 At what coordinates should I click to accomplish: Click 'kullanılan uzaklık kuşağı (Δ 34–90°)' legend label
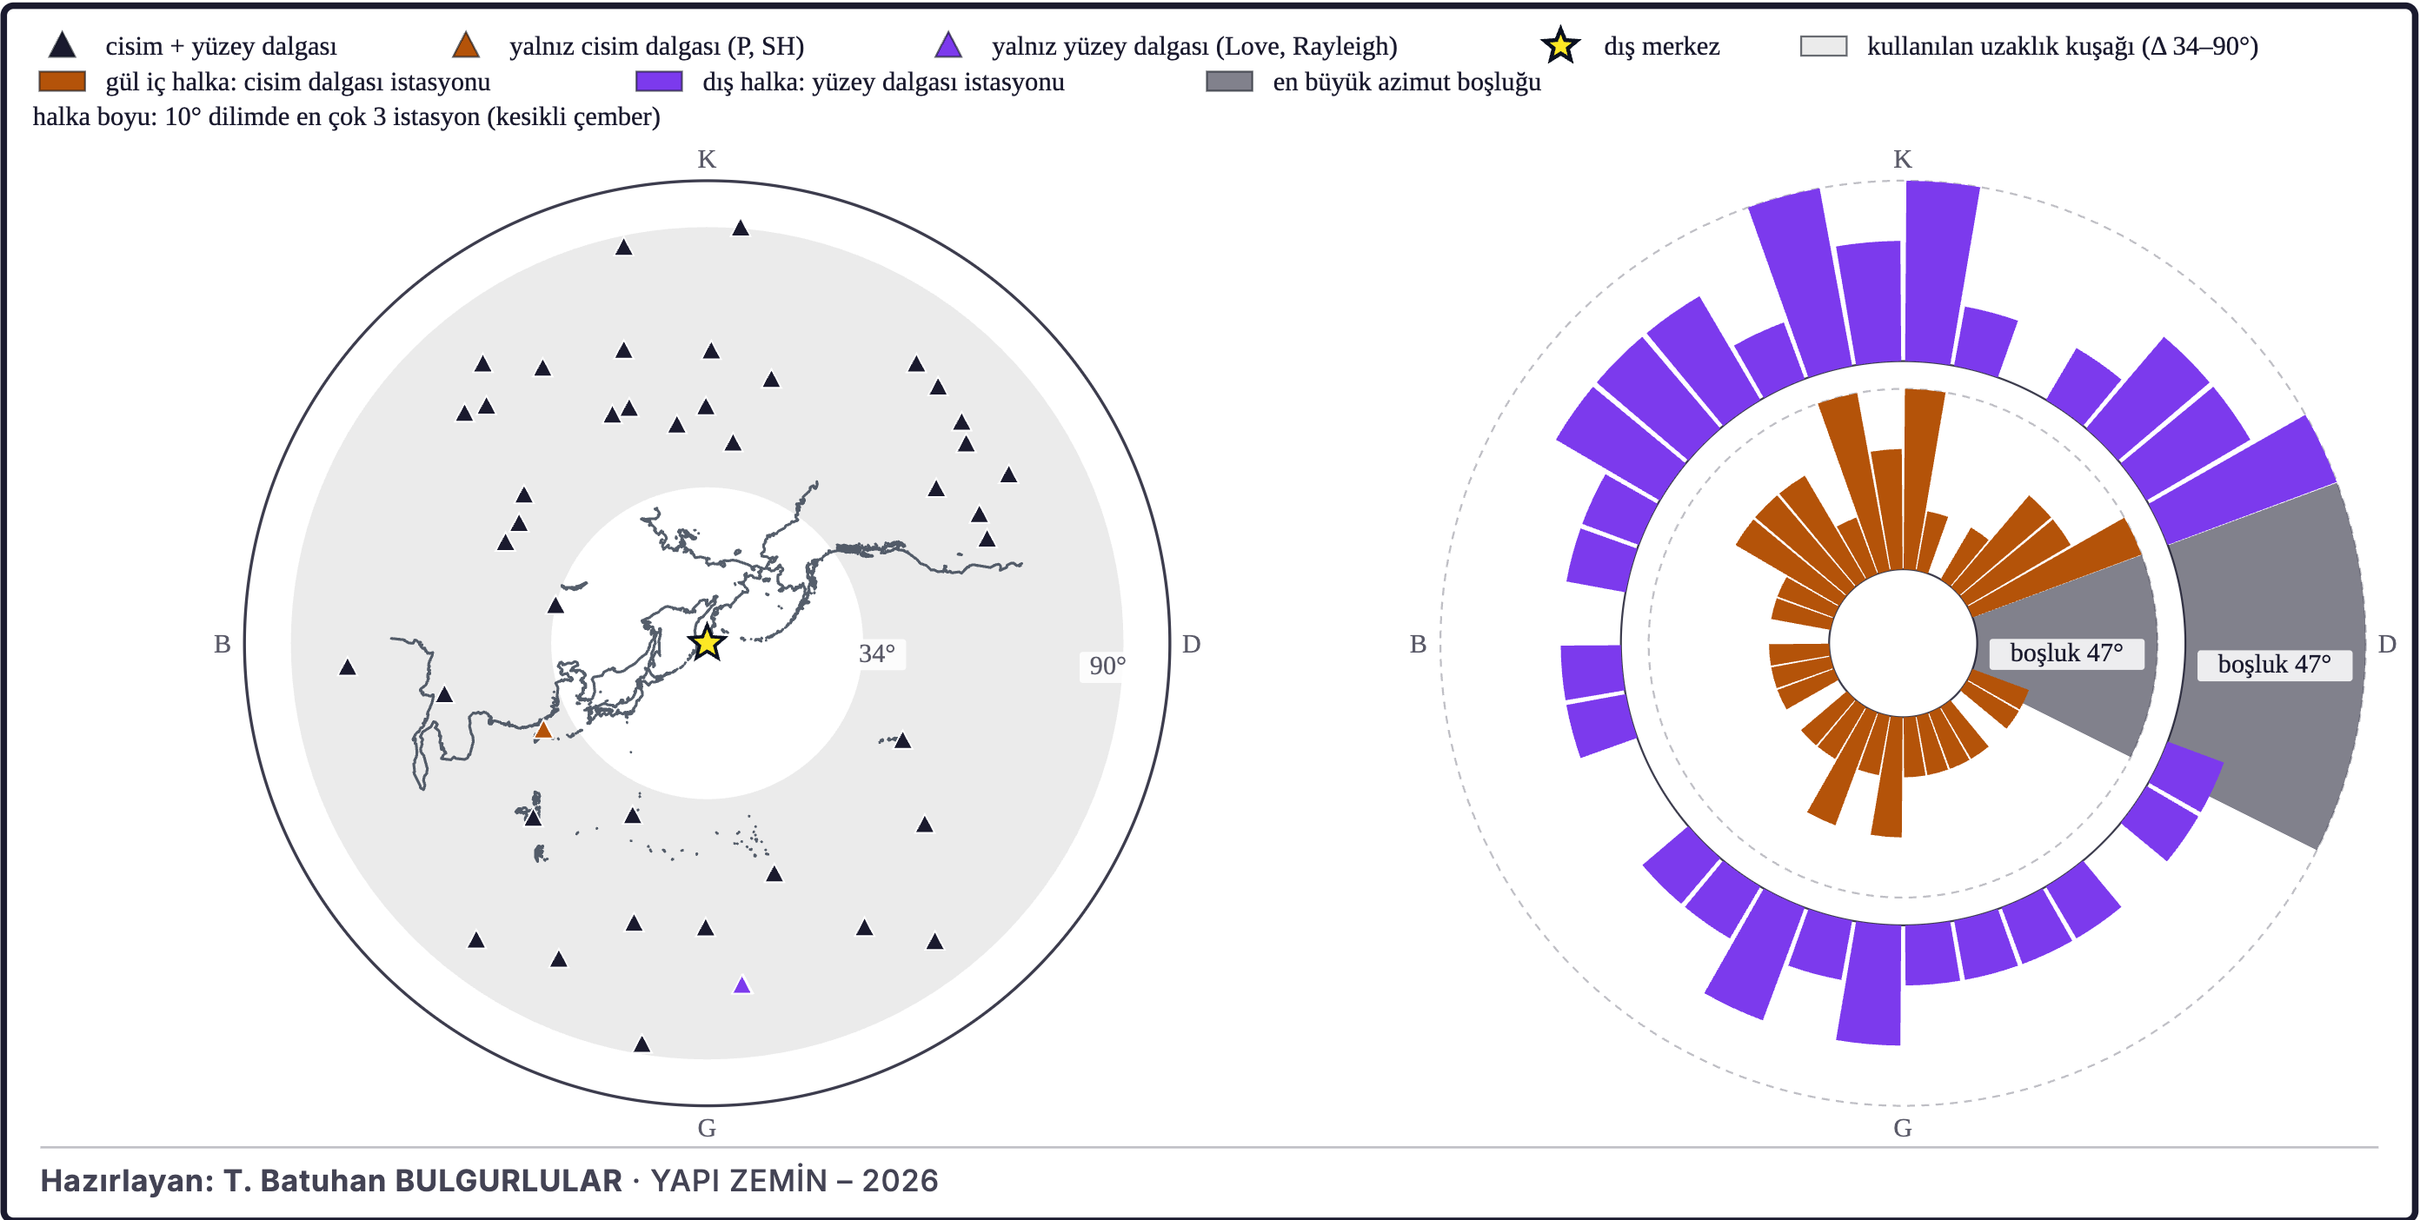(x=2062, y=46)
